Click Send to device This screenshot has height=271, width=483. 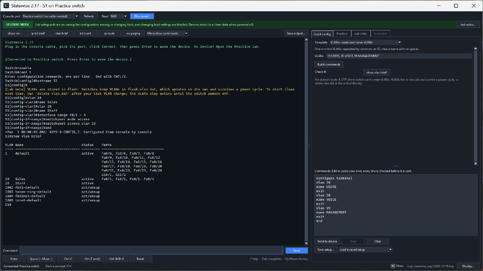327,241
